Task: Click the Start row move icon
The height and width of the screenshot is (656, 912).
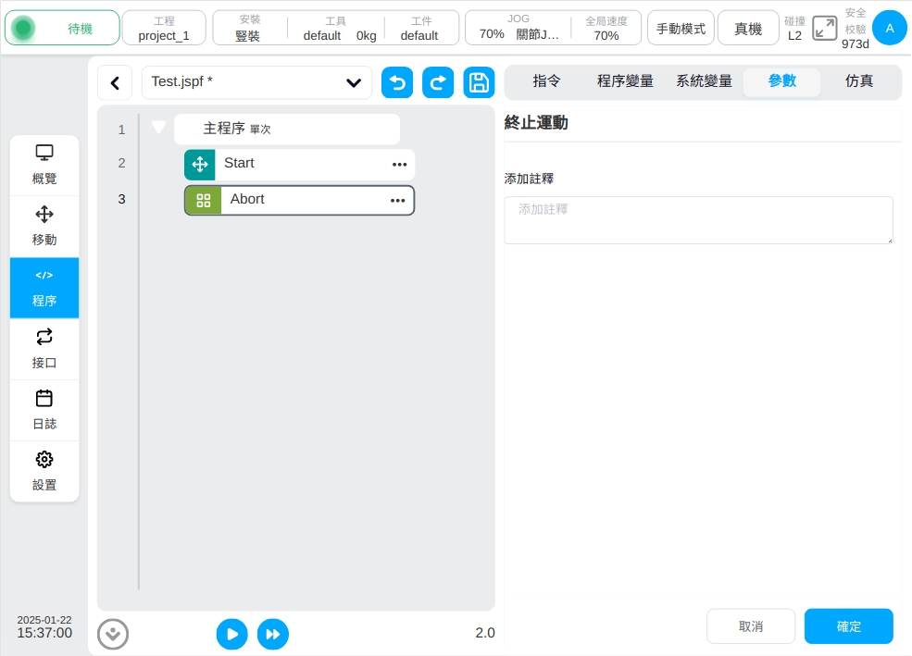Action: (200, 165)
